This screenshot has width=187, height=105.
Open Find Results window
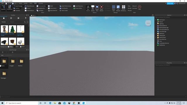point(64,8)
